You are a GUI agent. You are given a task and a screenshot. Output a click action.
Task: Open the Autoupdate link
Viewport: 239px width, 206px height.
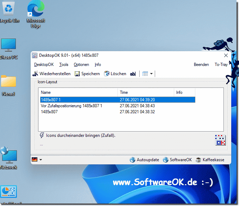pos(148,160)
